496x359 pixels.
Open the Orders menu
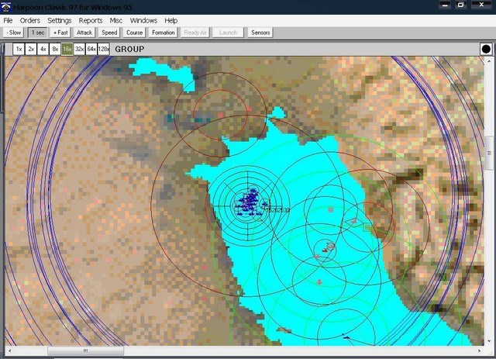(x=29, y=20)
